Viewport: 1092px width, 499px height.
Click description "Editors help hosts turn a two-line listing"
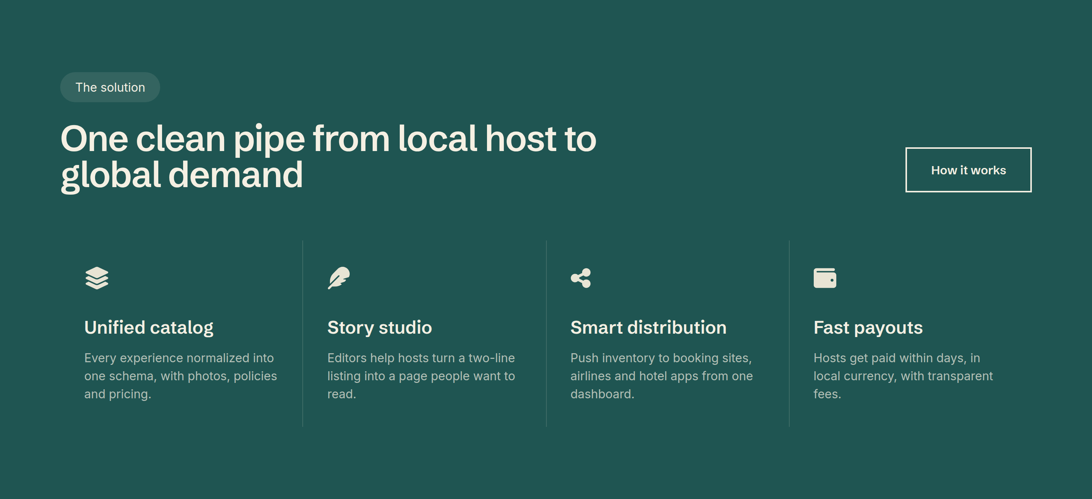(x=421, y=376)
